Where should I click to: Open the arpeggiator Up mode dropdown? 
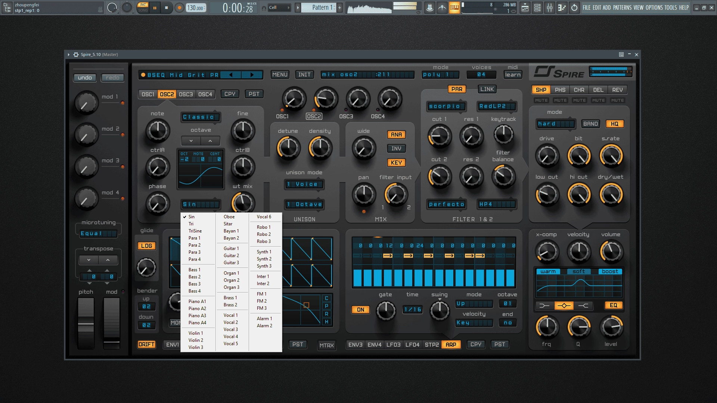coord(474,304)
